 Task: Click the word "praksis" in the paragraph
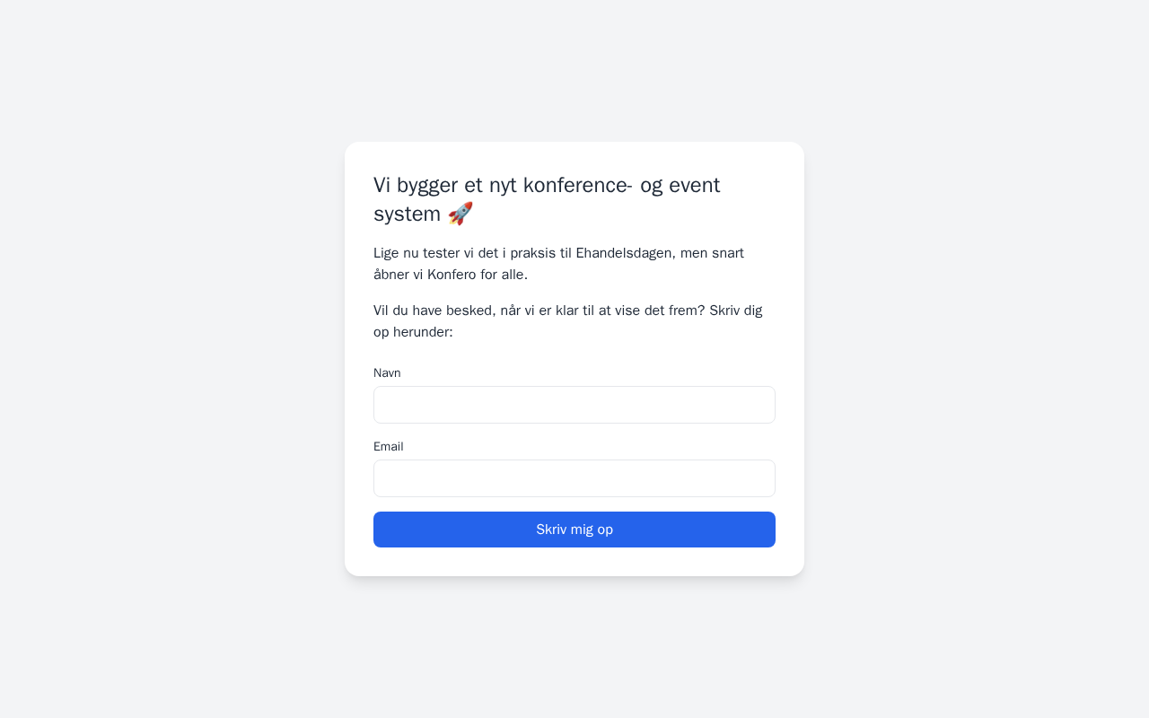[x=533, y=253]
